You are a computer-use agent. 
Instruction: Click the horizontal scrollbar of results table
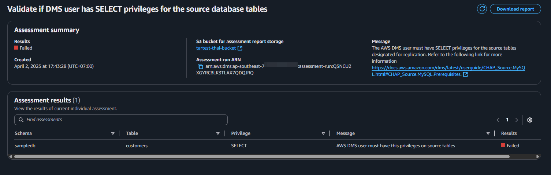click(x=262, y=156)
